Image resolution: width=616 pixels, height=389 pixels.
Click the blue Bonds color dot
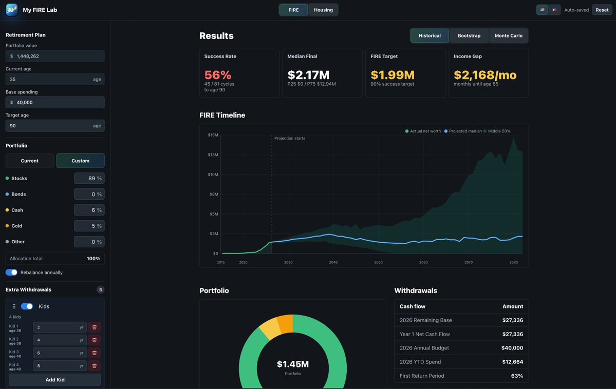point(7,194)
